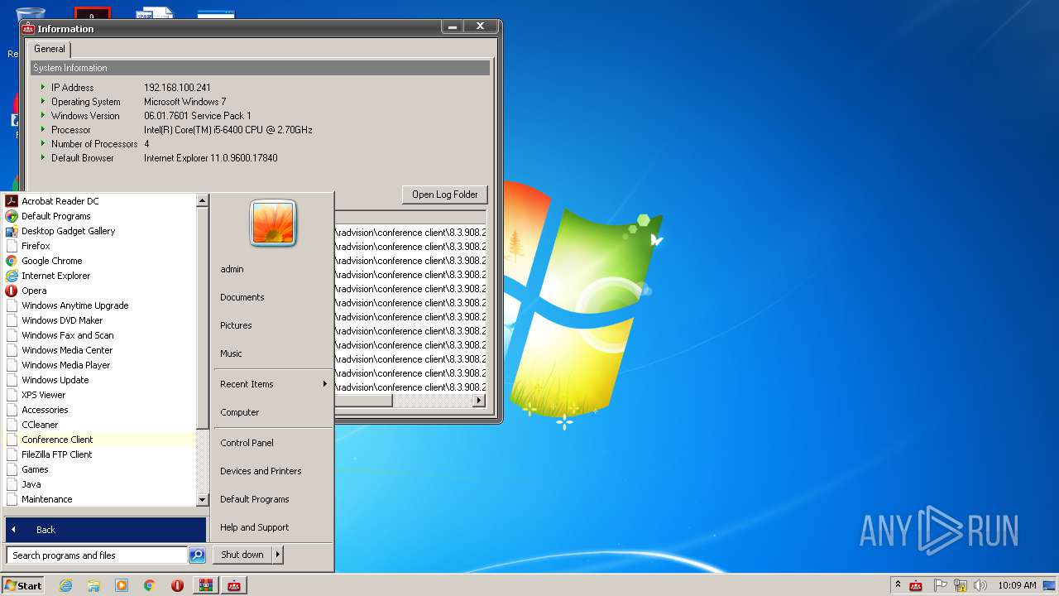Screen dimensions: 1059x596
Task: Open the volume speaker tray icon
Action: pyautogui.click(x=980, y=585)
